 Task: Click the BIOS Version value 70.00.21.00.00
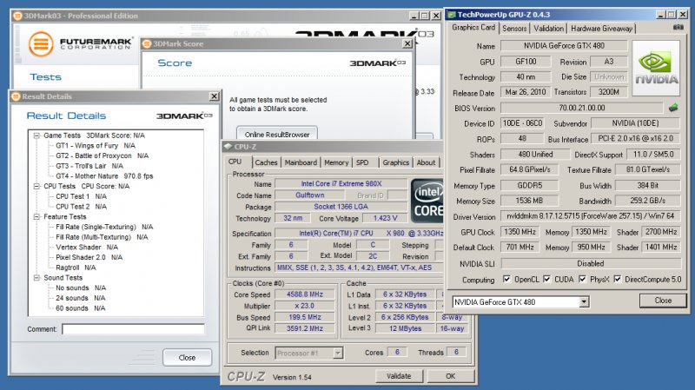582,108
